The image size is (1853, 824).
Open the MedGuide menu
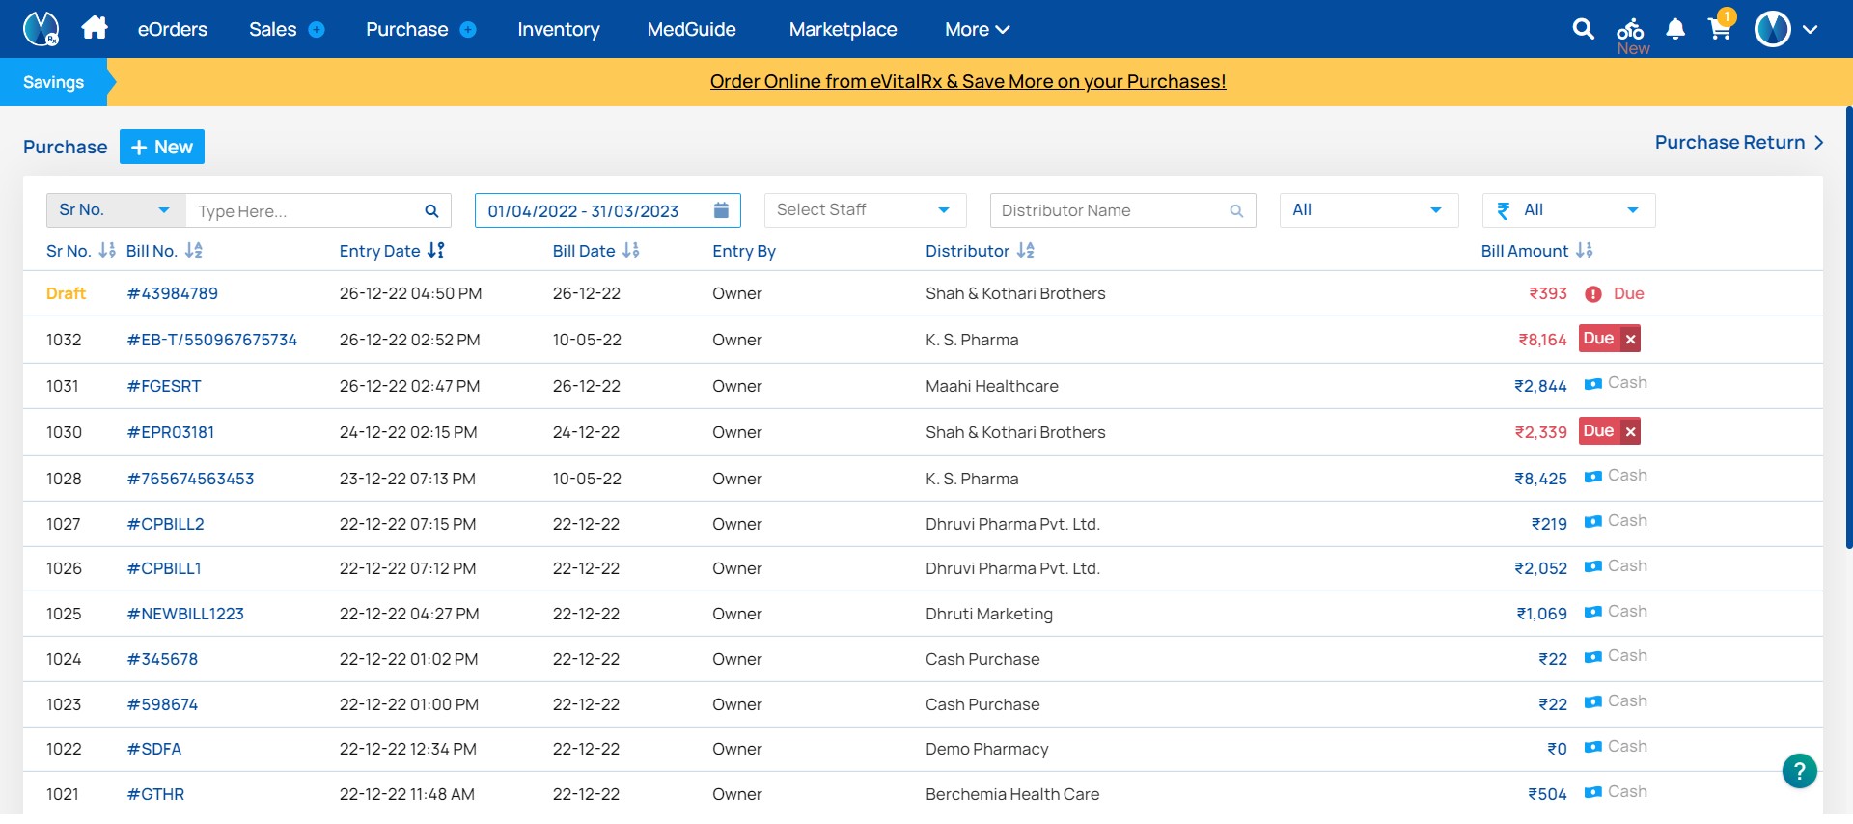(692, 30)
